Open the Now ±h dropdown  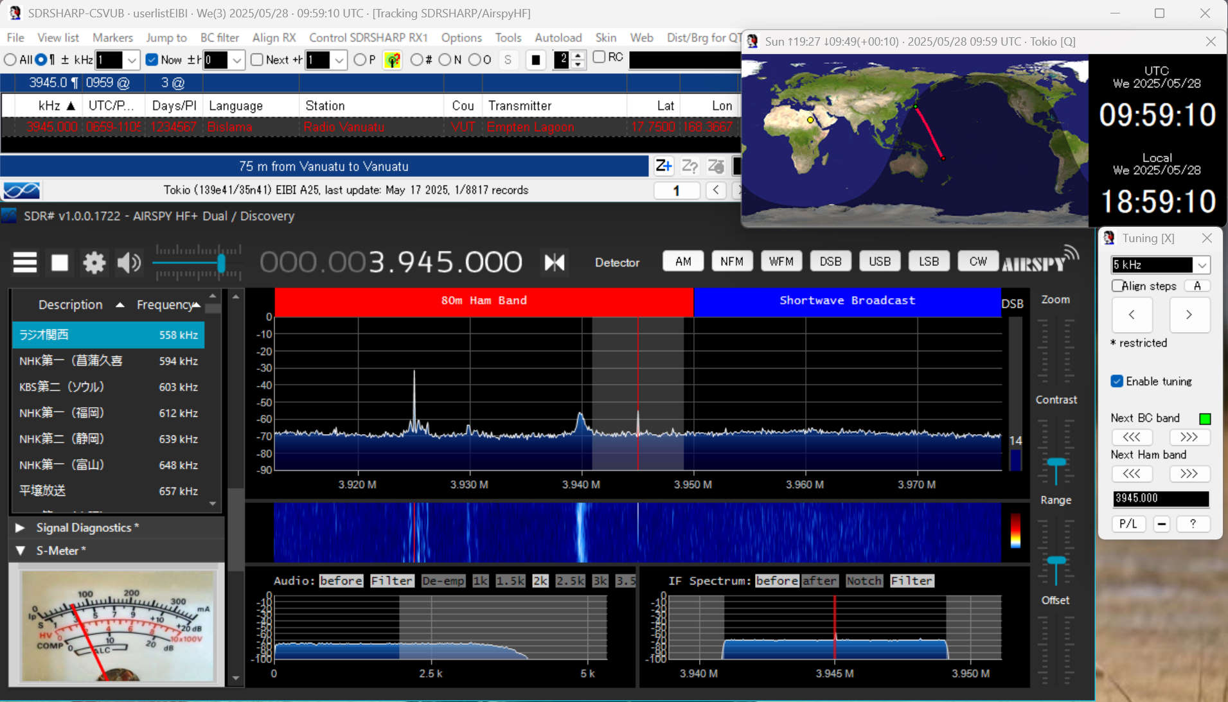[x=237, y=60]
